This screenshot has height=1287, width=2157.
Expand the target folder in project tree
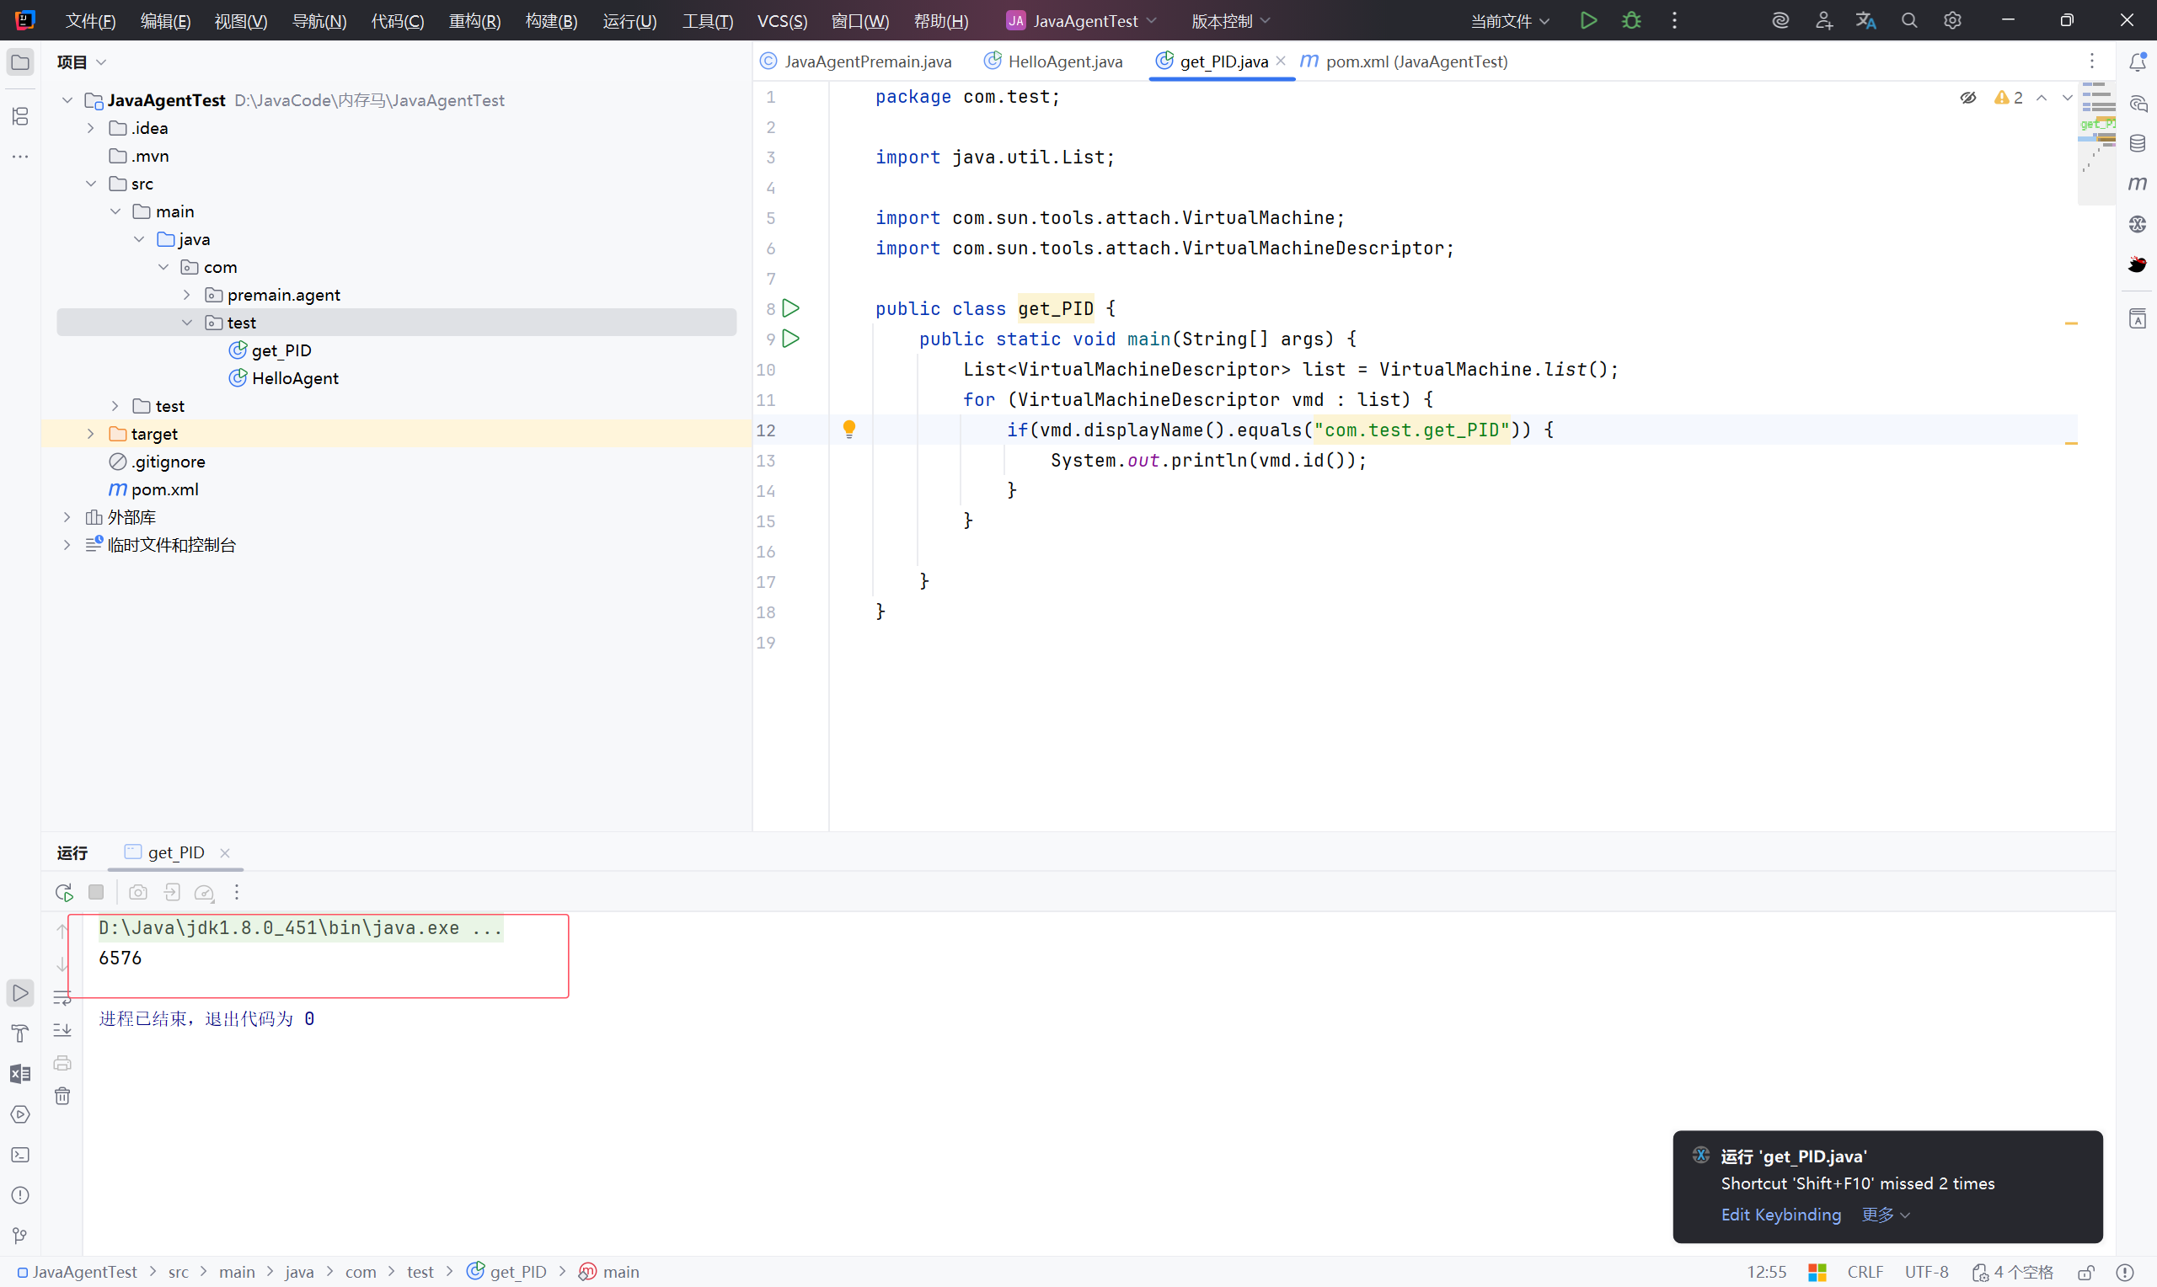(90, 434)
